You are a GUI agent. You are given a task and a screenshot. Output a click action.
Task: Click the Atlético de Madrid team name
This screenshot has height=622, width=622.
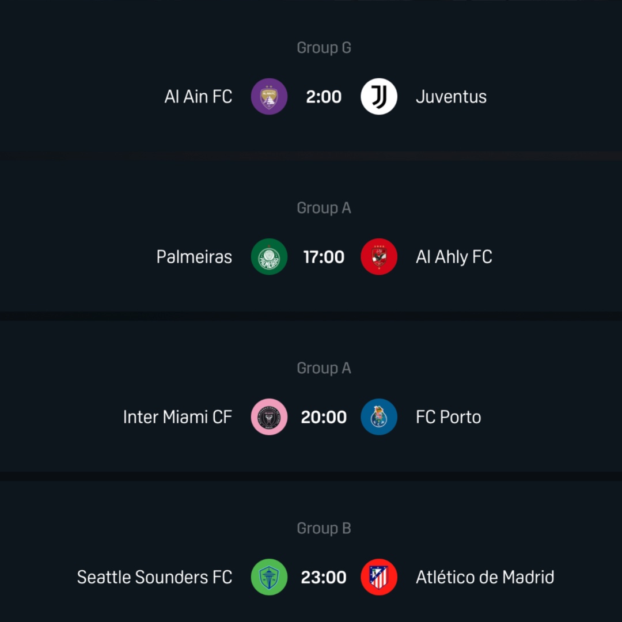pos(484,577)
